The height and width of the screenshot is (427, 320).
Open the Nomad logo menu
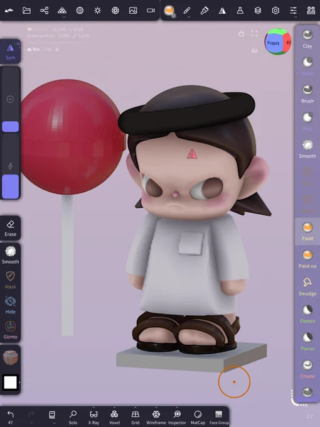[9, 11]
